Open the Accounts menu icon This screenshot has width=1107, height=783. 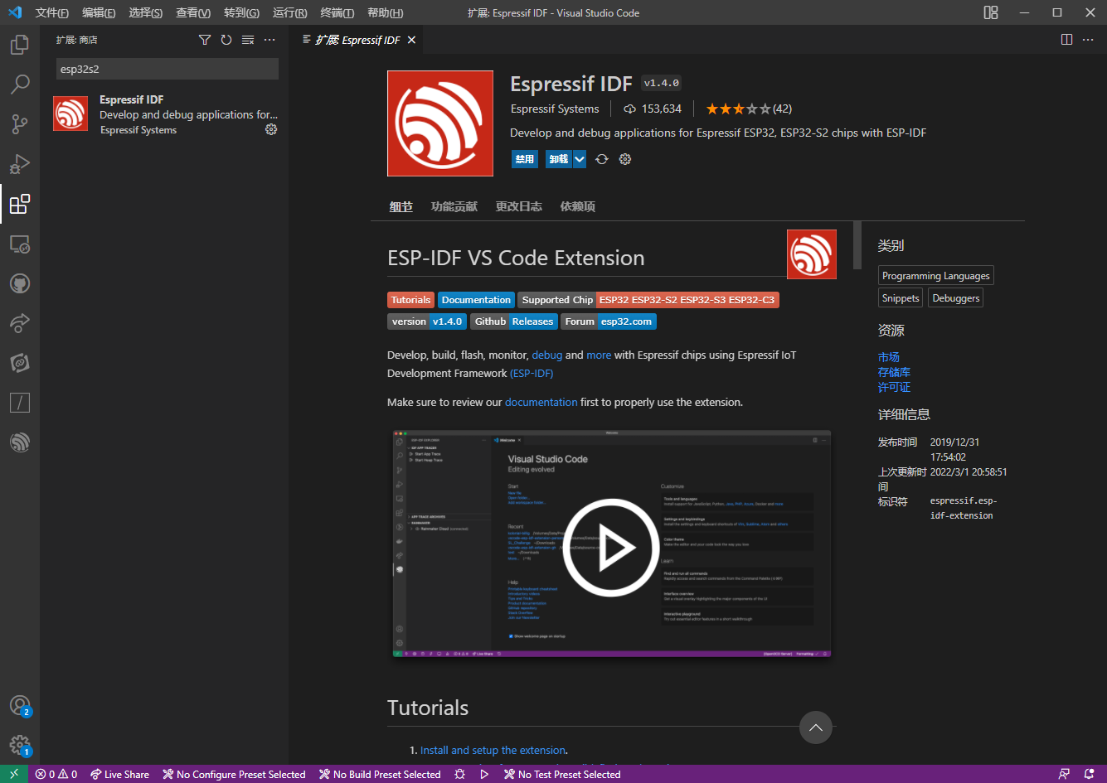click(x=20, y=705)
